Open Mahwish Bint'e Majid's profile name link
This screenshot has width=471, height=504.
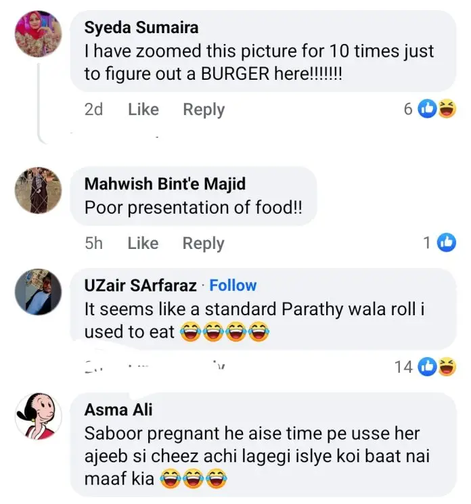(x=164, y=183)
